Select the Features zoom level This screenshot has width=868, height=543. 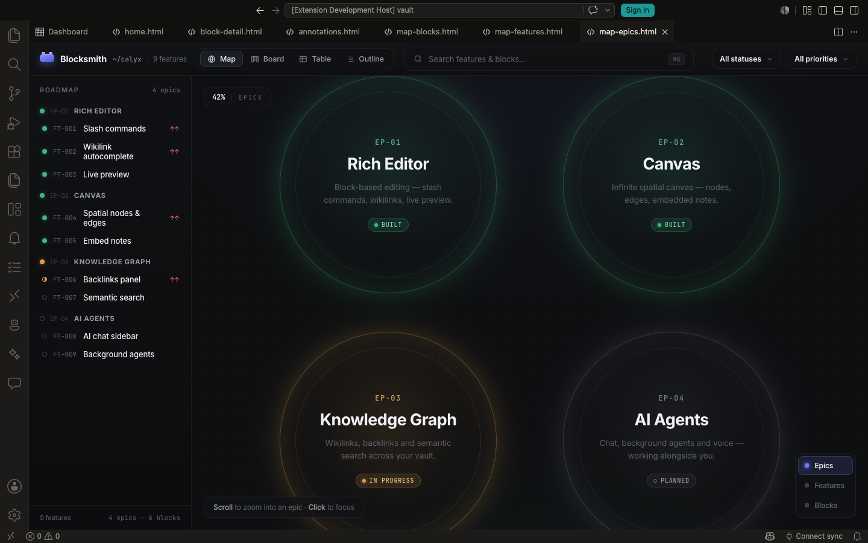click(x=825, y=486)
